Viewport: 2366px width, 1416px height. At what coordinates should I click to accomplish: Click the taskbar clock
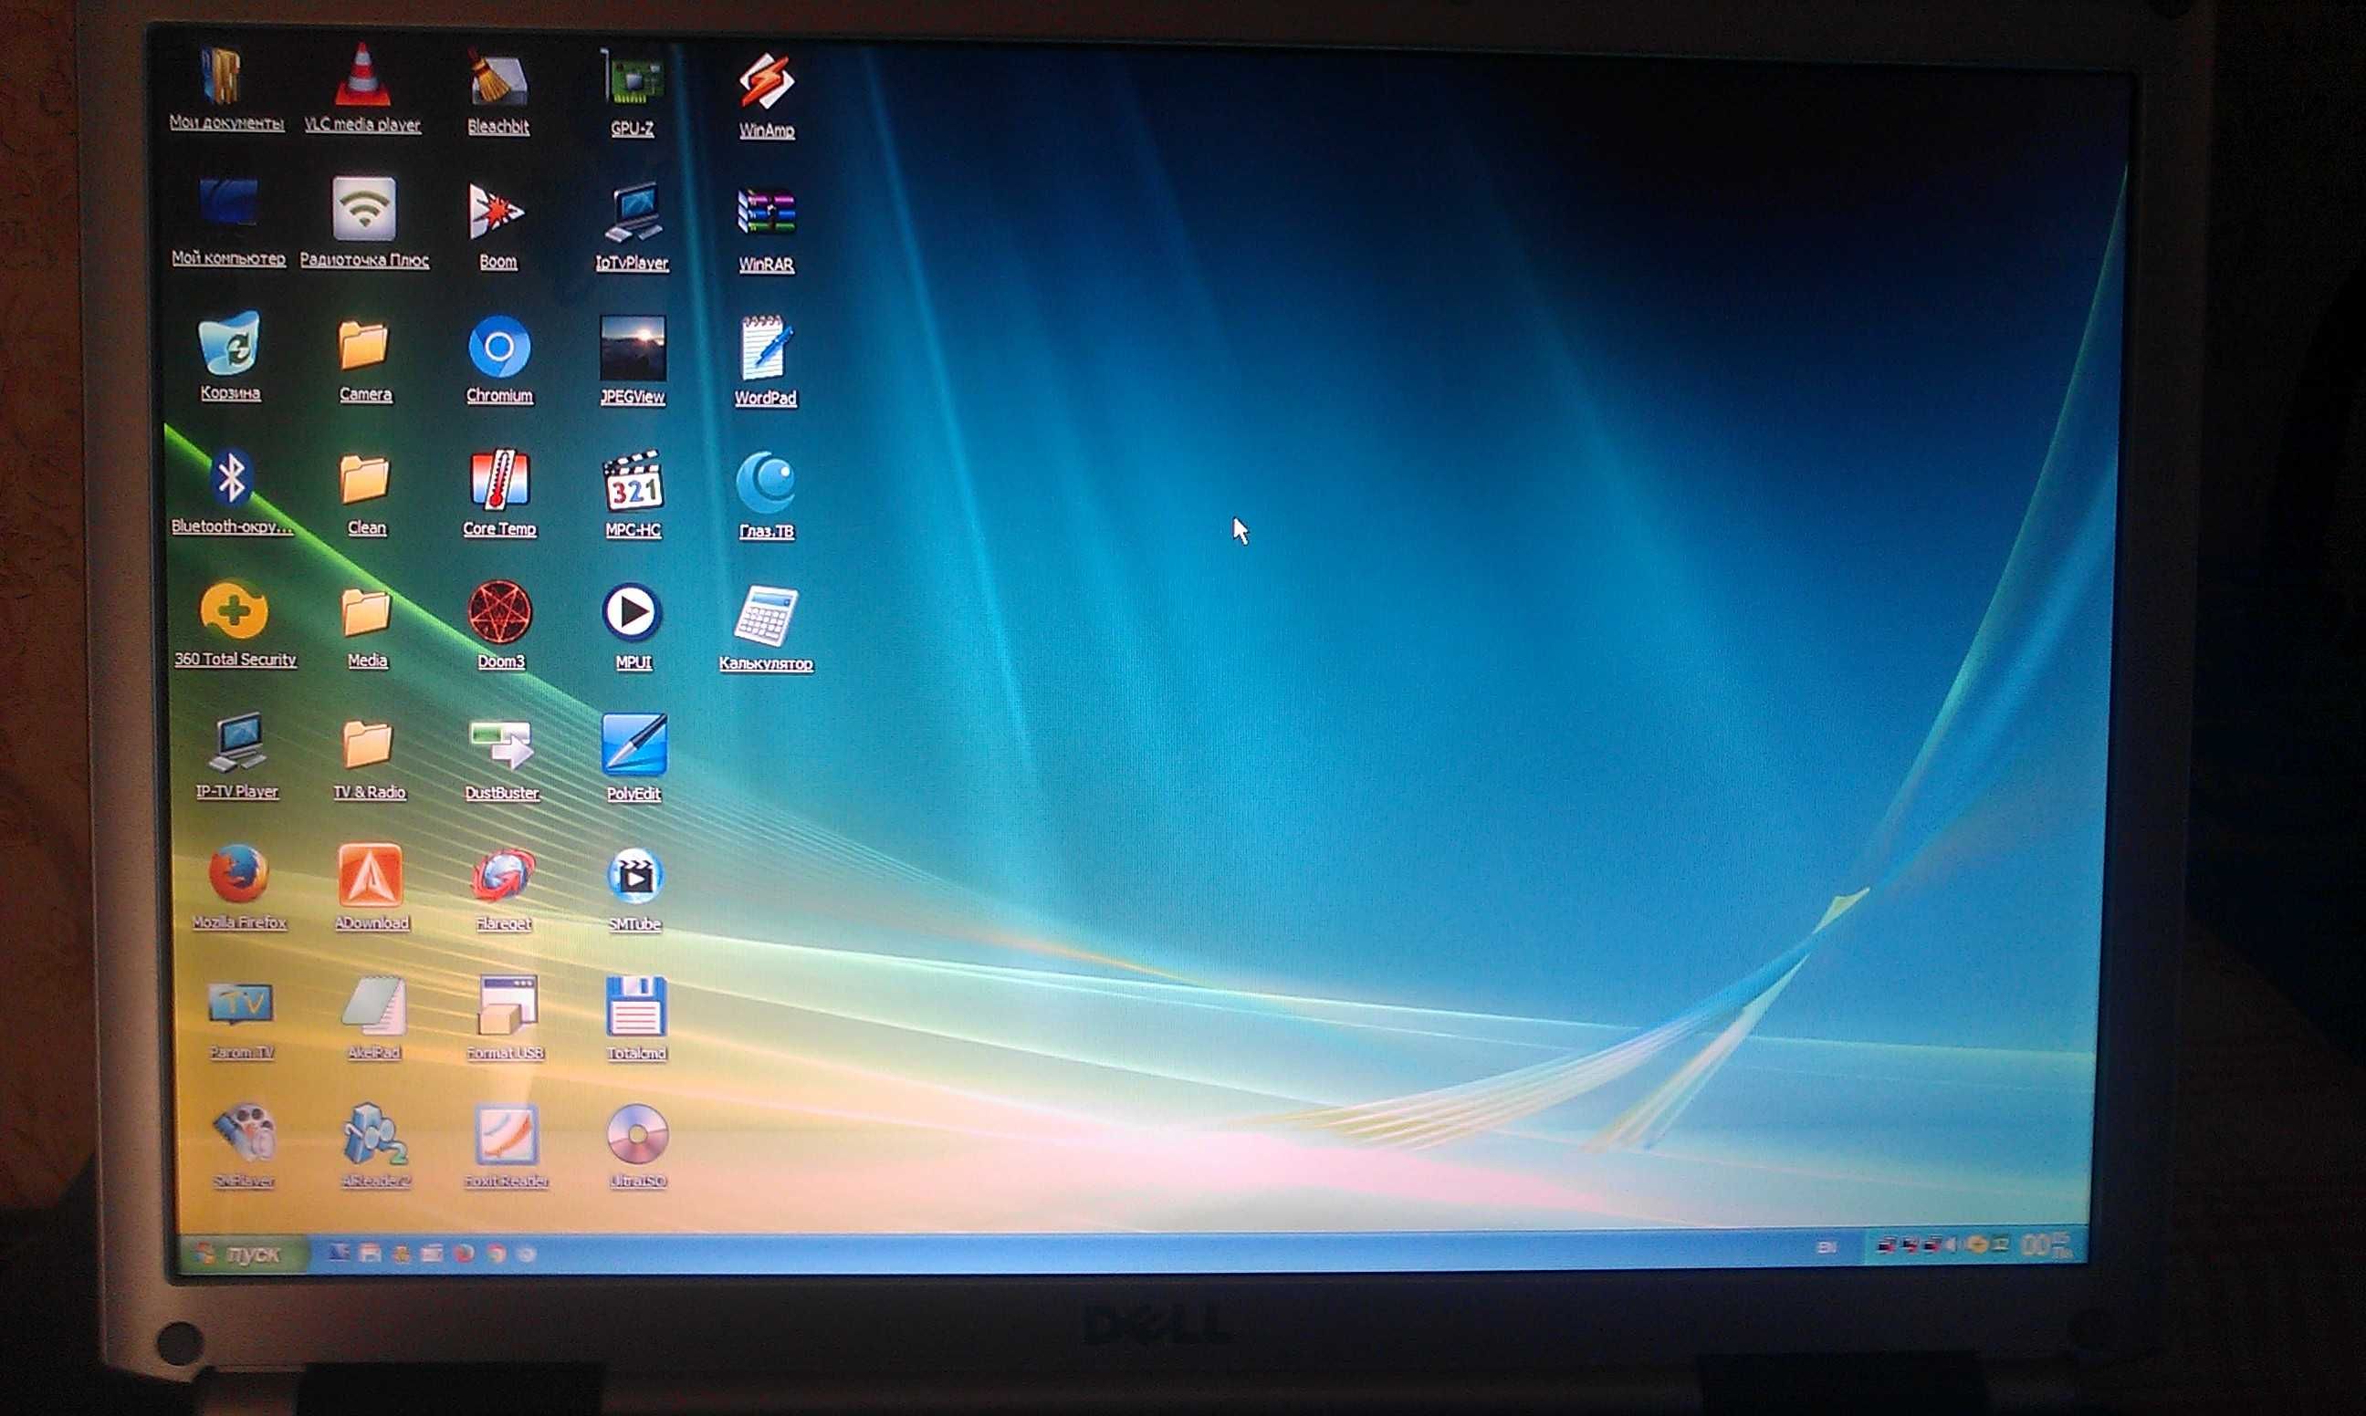click(2047, 1244)
